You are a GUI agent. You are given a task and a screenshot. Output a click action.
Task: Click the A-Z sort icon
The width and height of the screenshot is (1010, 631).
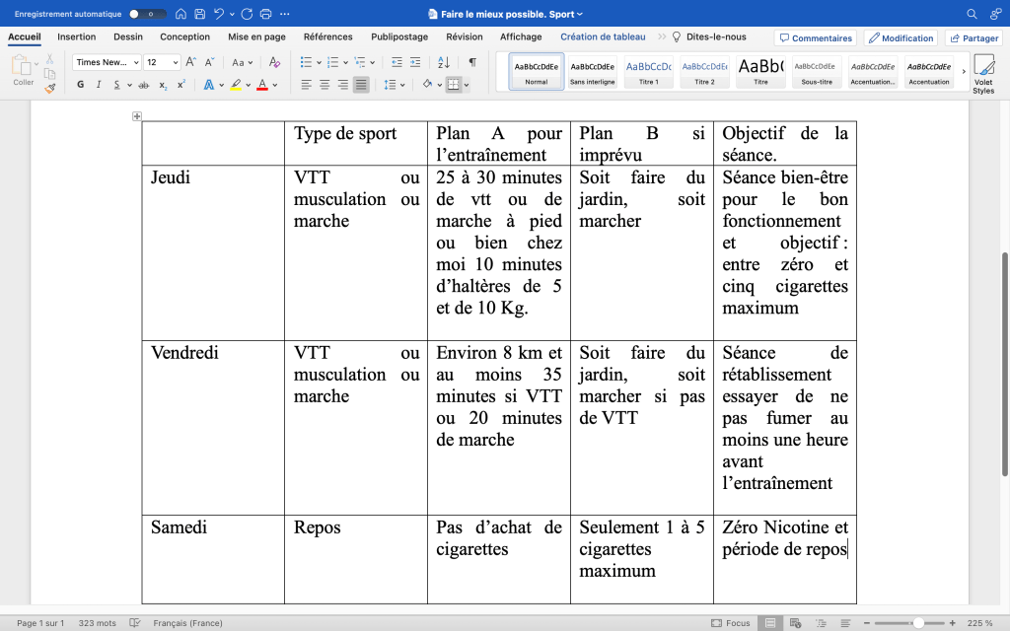[444, 62]
